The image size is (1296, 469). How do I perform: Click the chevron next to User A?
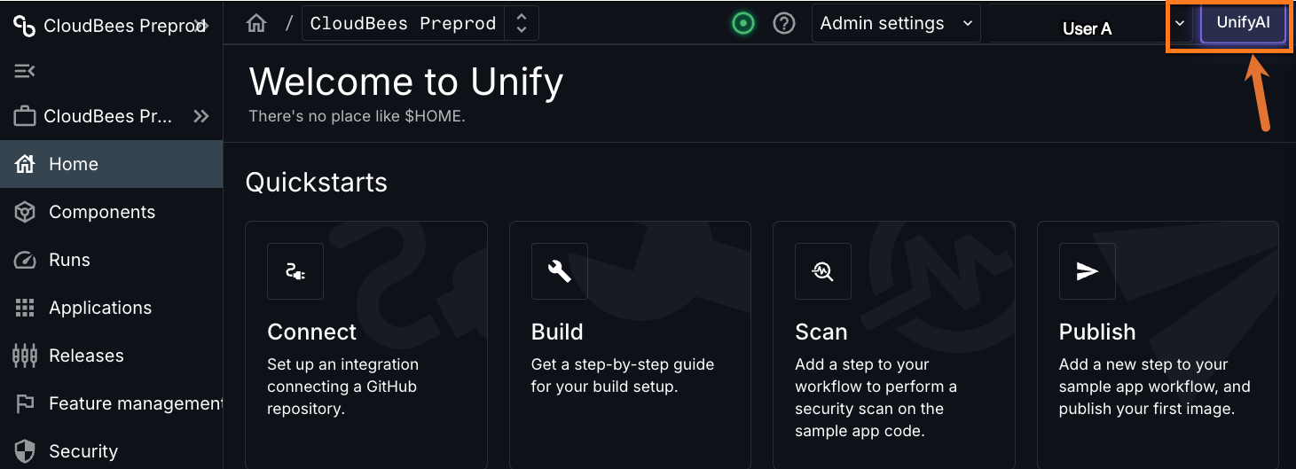coord(1180,23)
